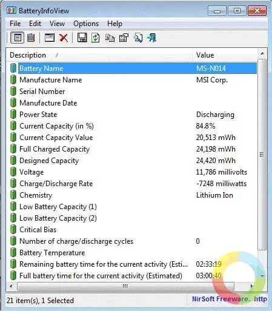Image resolution: width=272 pixels, height=311 pixels.
Task: Select the Current Capacity (in %) row
Action: (133, 126)
